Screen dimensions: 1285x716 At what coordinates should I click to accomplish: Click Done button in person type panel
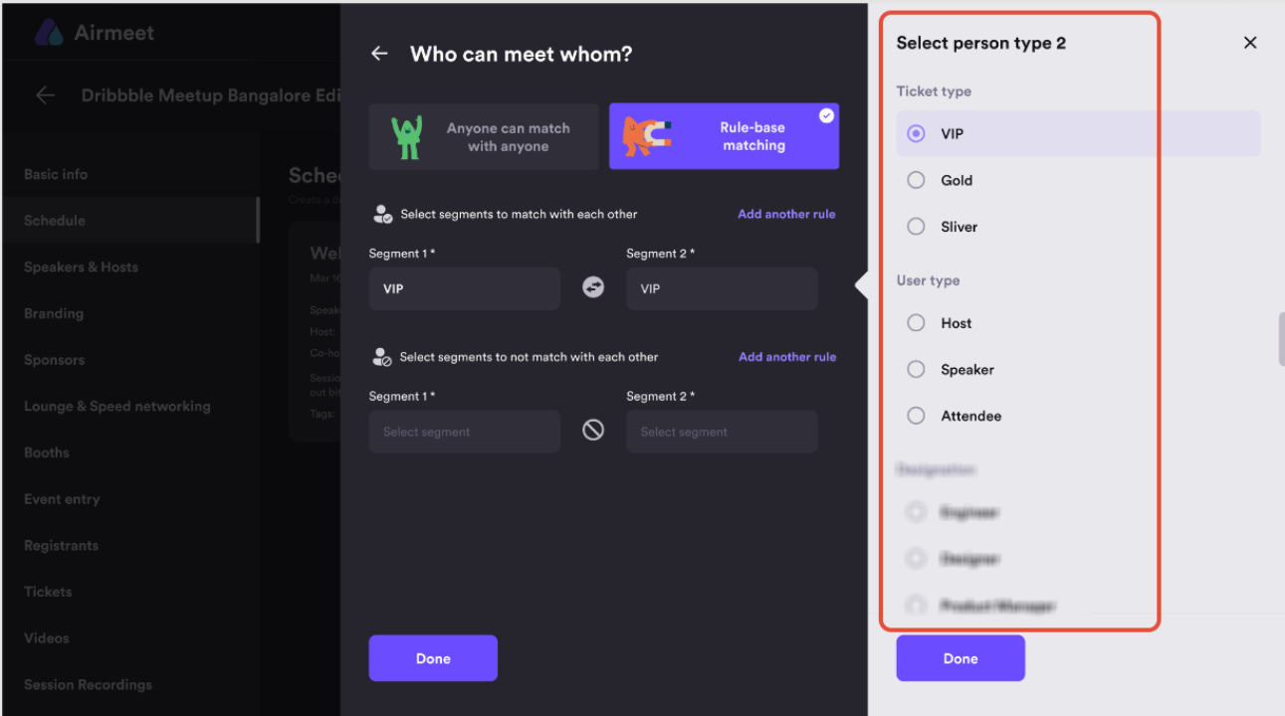(961, 658)
